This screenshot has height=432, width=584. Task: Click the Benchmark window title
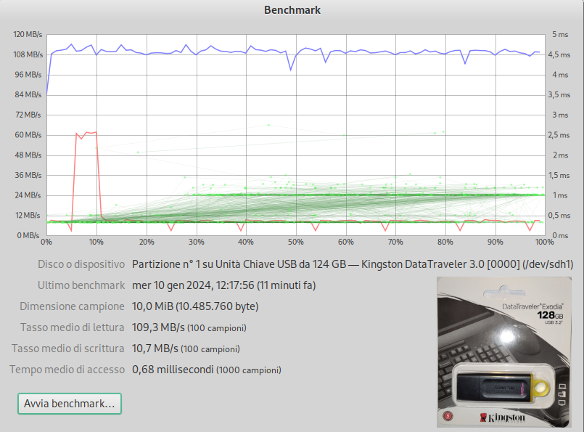coord(292,10)
